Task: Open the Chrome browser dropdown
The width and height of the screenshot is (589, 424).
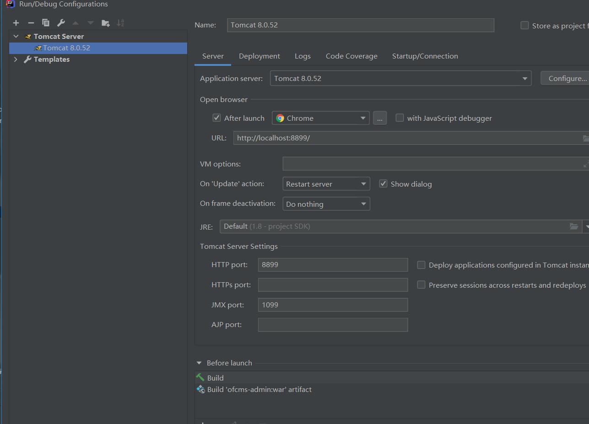Action: pyautogui.click(x=320, y=118)
